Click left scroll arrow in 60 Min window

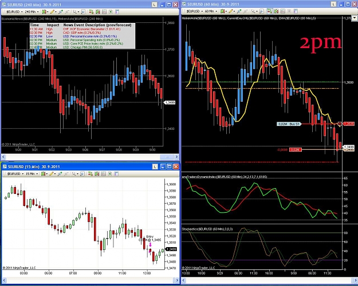coord(183,280)
